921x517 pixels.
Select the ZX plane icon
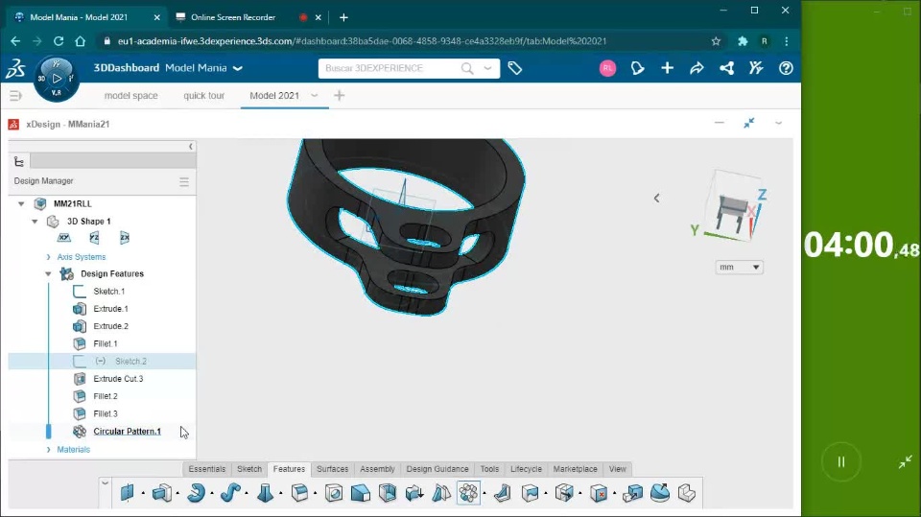pyautogui.click(x=124, y=238)
